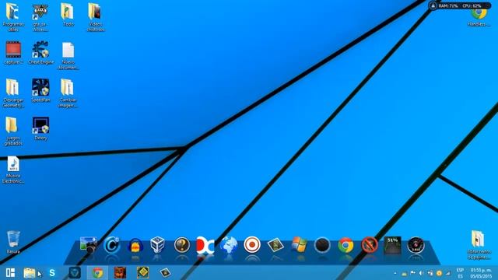Open the yellow headphones icon in the dock
This screenshot has width=498, height=280.
[135, 246]
